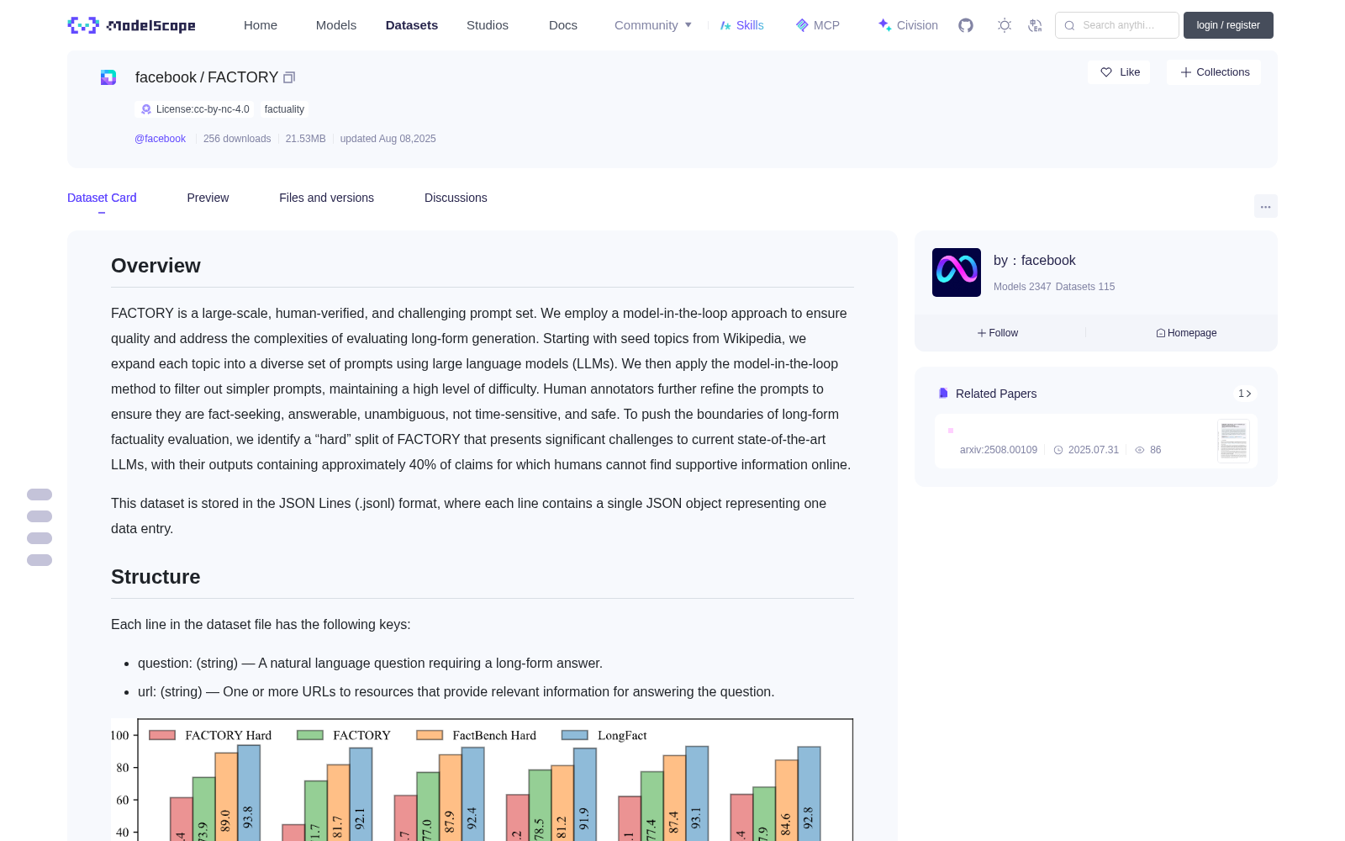Select the Dataset Card tab
Image resolution: width=1345 pixels, height=841 pixels.
(102, 198)
